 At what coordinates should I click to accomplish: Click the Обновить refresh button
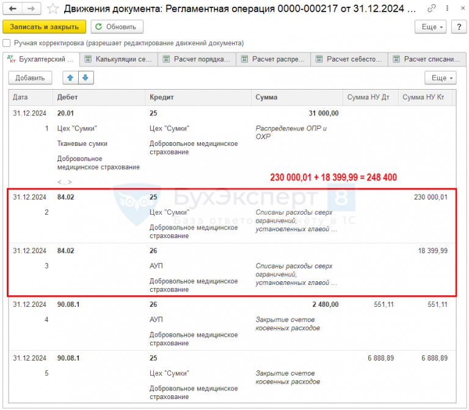117,27
